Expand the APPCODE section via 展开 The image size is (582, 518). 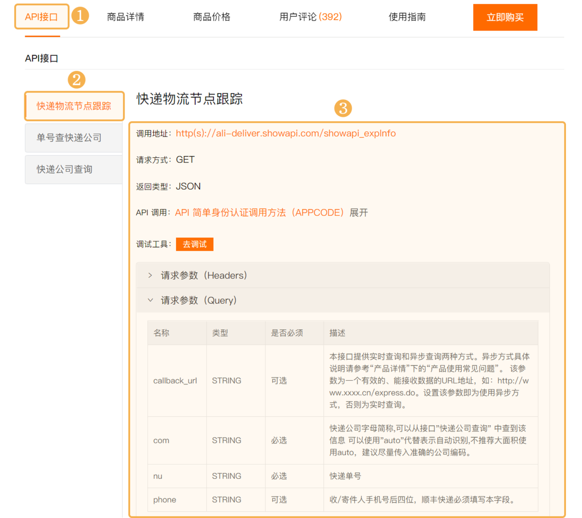click(x=359, y=213)
